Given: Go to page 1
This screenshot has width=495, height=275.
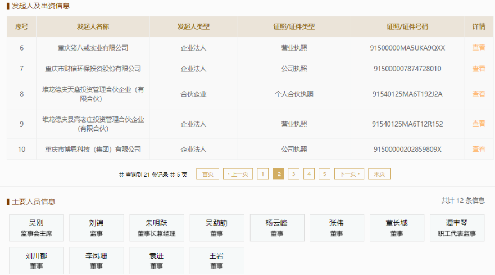Looking at the screenshot, I should point(262,174).
